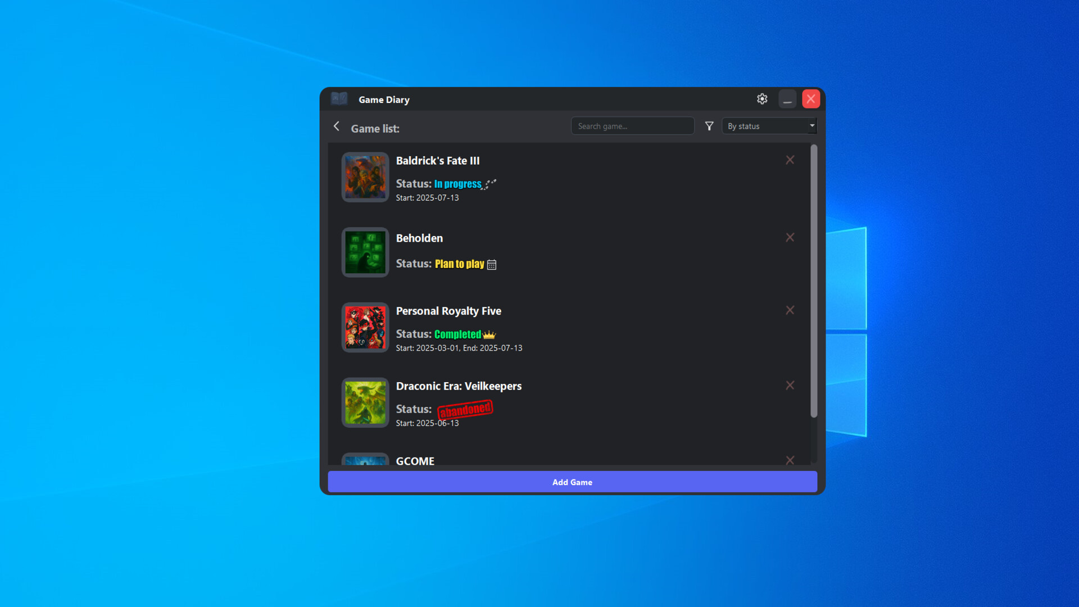Click the filter funnel icon beside search
The height and width of the screenshot is (607, 1079).
point(709,126)
